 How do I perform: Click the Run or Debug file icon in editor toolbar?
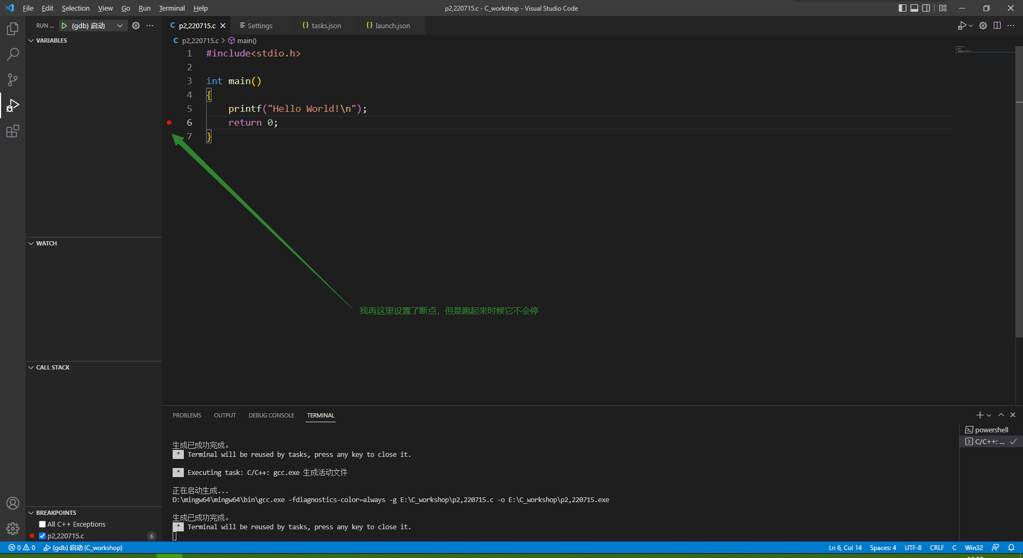click(961, 26)
